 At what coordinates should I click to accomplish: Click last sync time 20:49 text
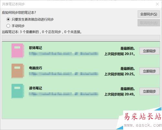120,94
